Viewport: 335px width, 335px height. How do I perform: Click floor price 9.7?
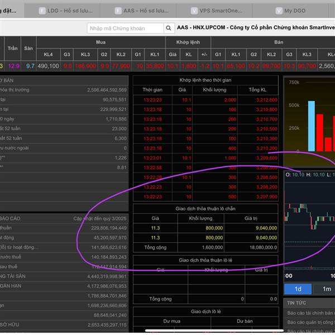tap(30, 66)
